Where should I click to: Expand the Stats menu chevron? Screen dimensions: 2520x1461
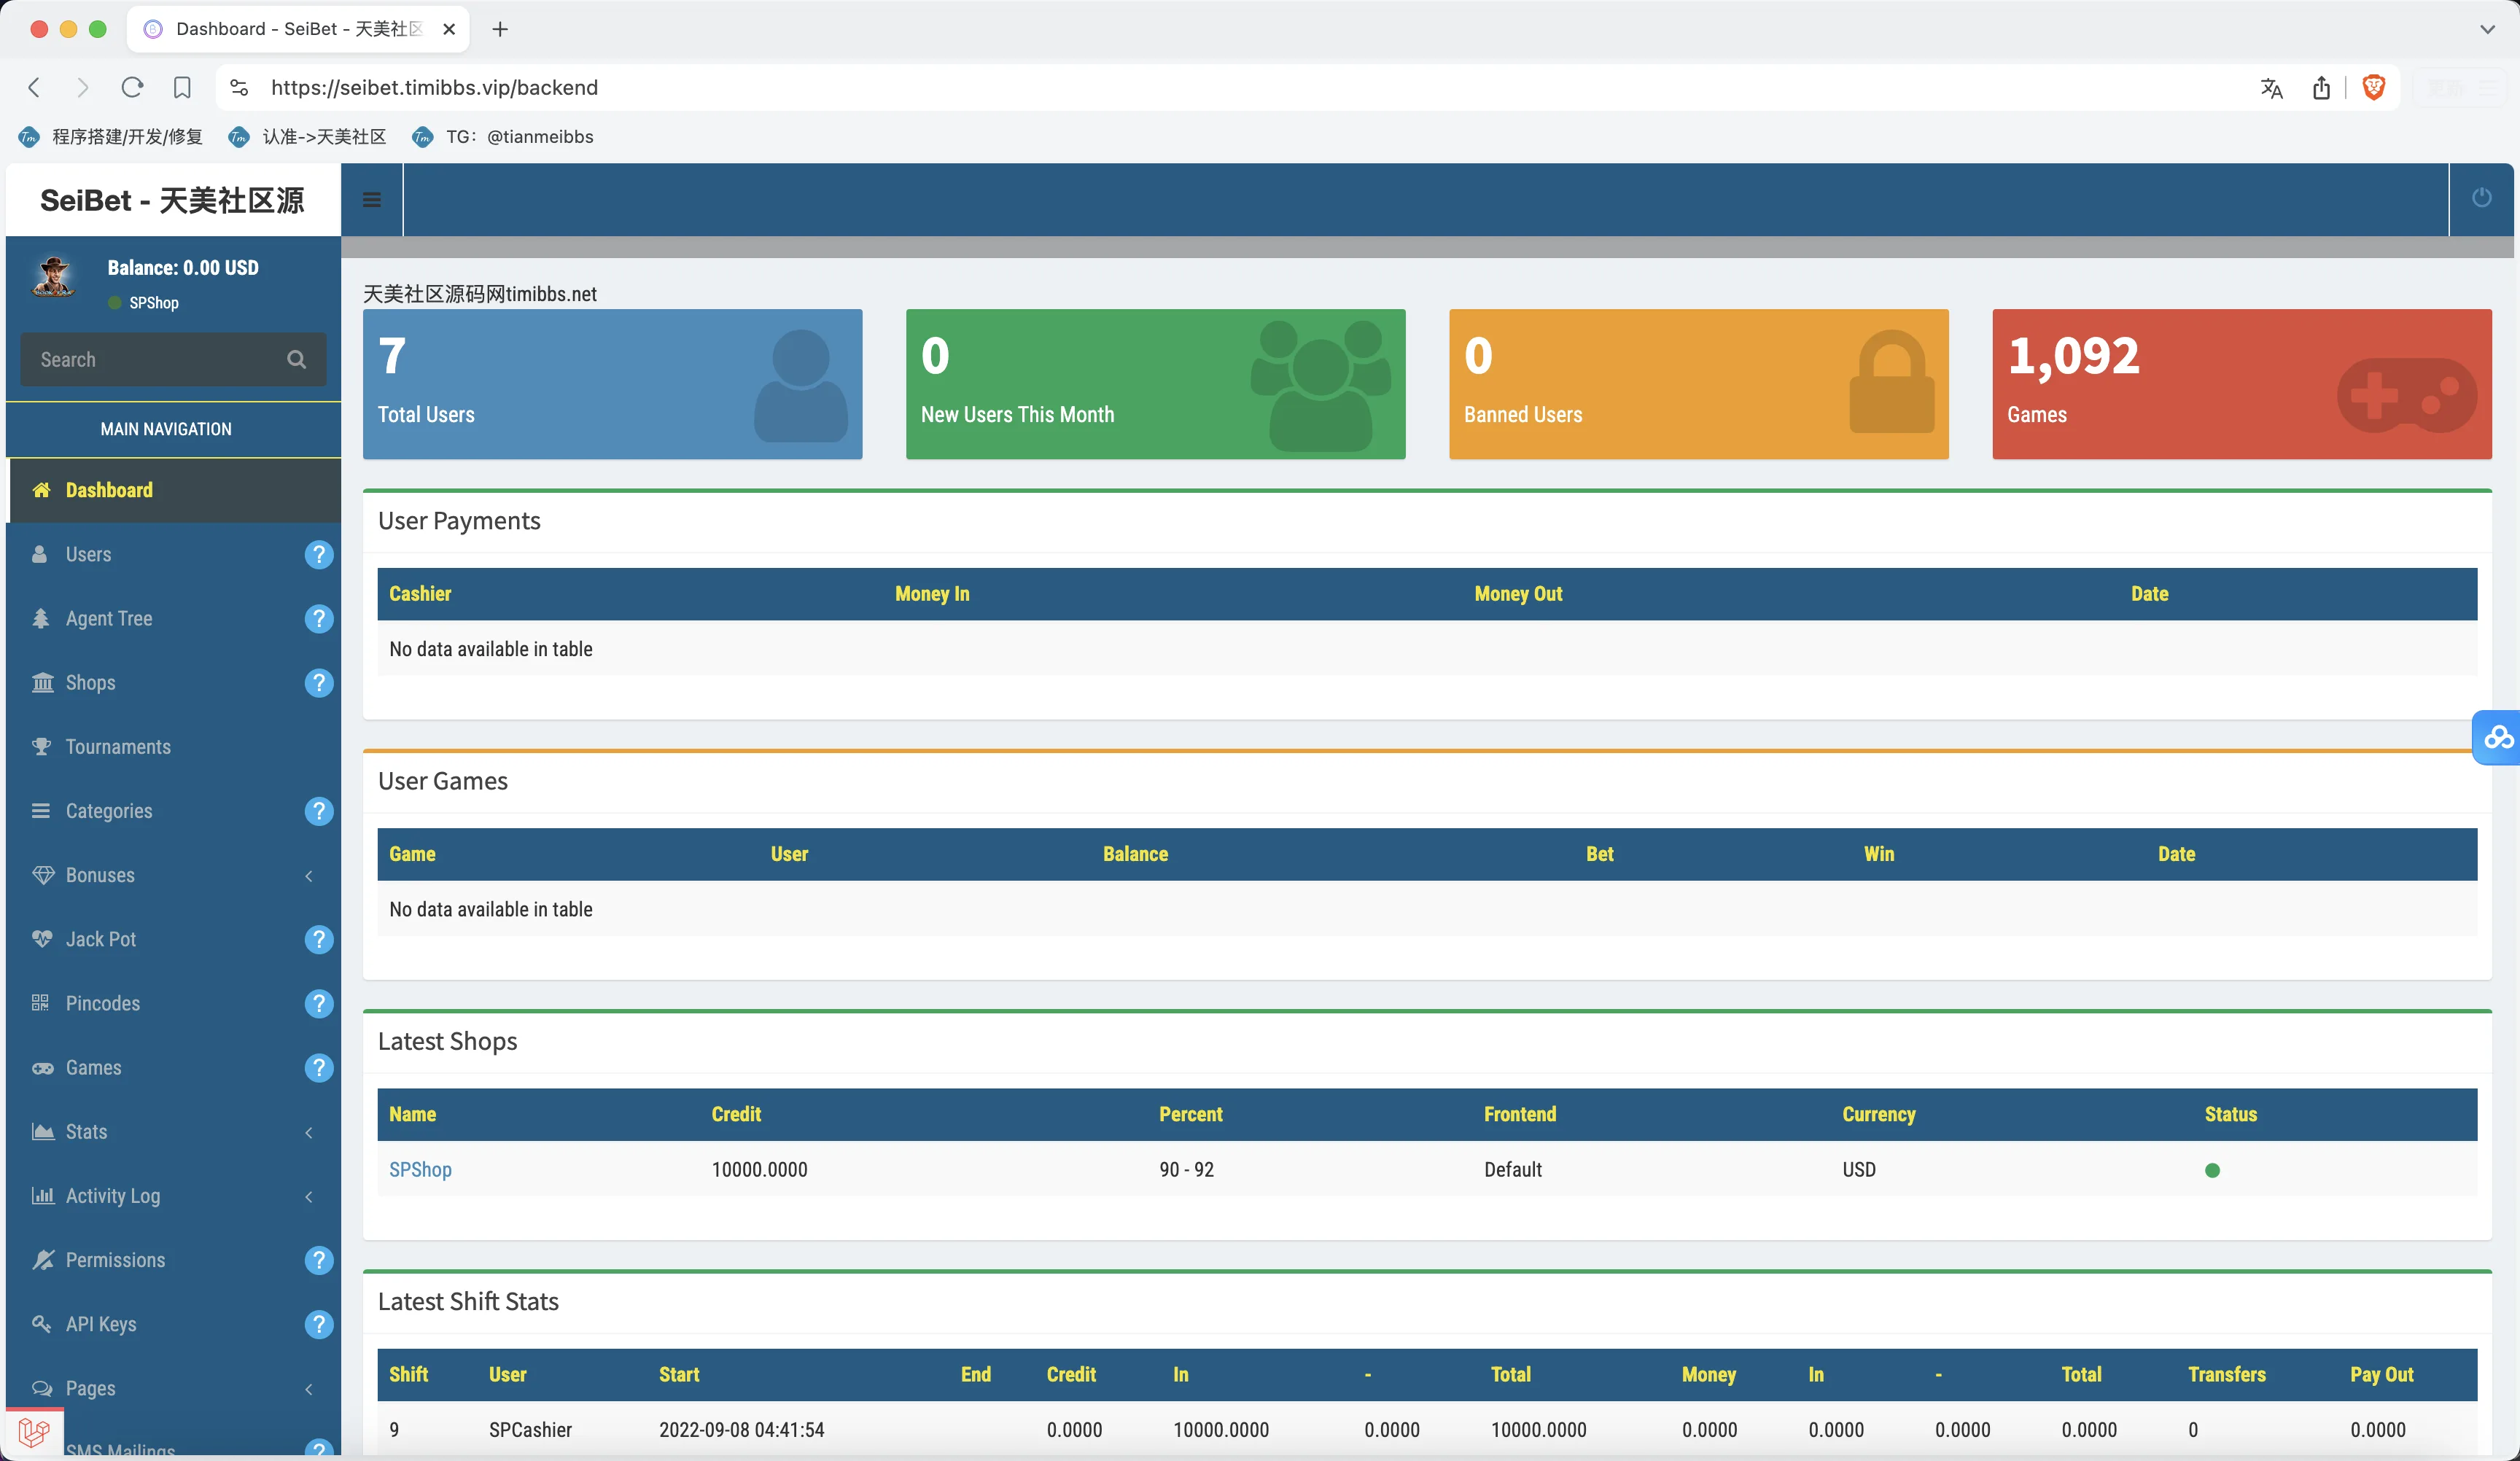309,1132
